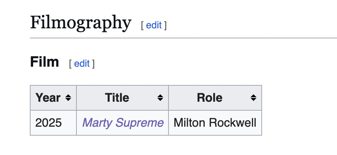This screenshot has width=337, height=155.
Task: Open the Marty Supreme film article
Action: click(x=123, y=123)
